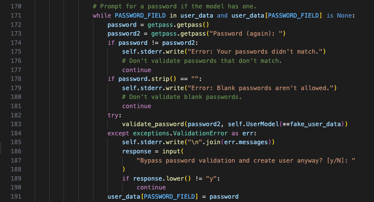Click the 'while' keyword on line 171
Image resolution: width=374 pixels, height=202 pixels.
tap(102, 16)
